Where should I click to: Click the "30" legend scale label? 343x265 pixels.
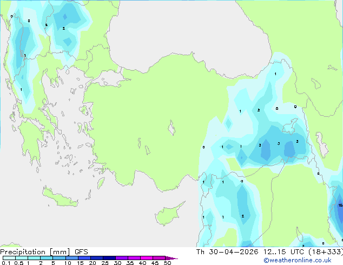117,263
